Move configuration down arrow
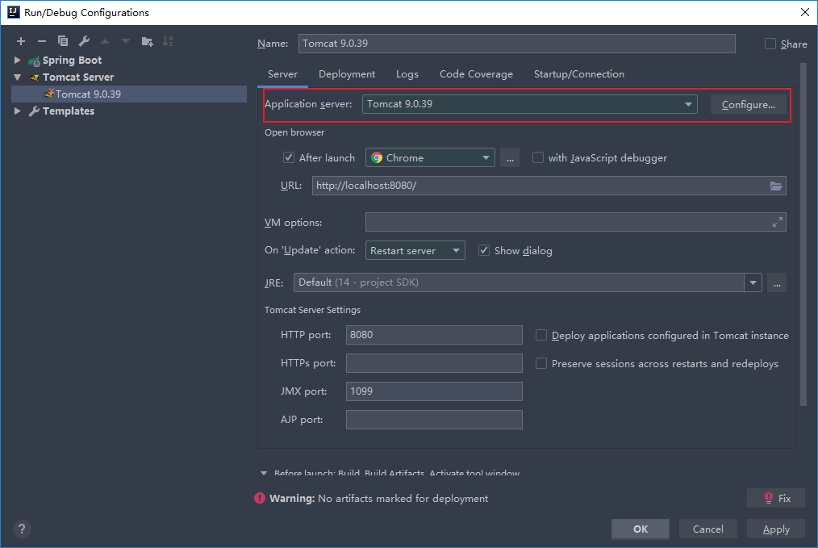Viewport: 818px width, 548px height. tap(126, 41)
